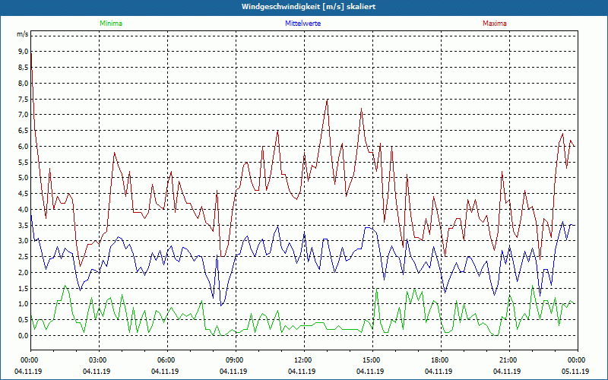Image resolution: width=608 pixels, height=380 pixels.
Task: Click the 3,0 y-axis label
Action: coord(24,241)
